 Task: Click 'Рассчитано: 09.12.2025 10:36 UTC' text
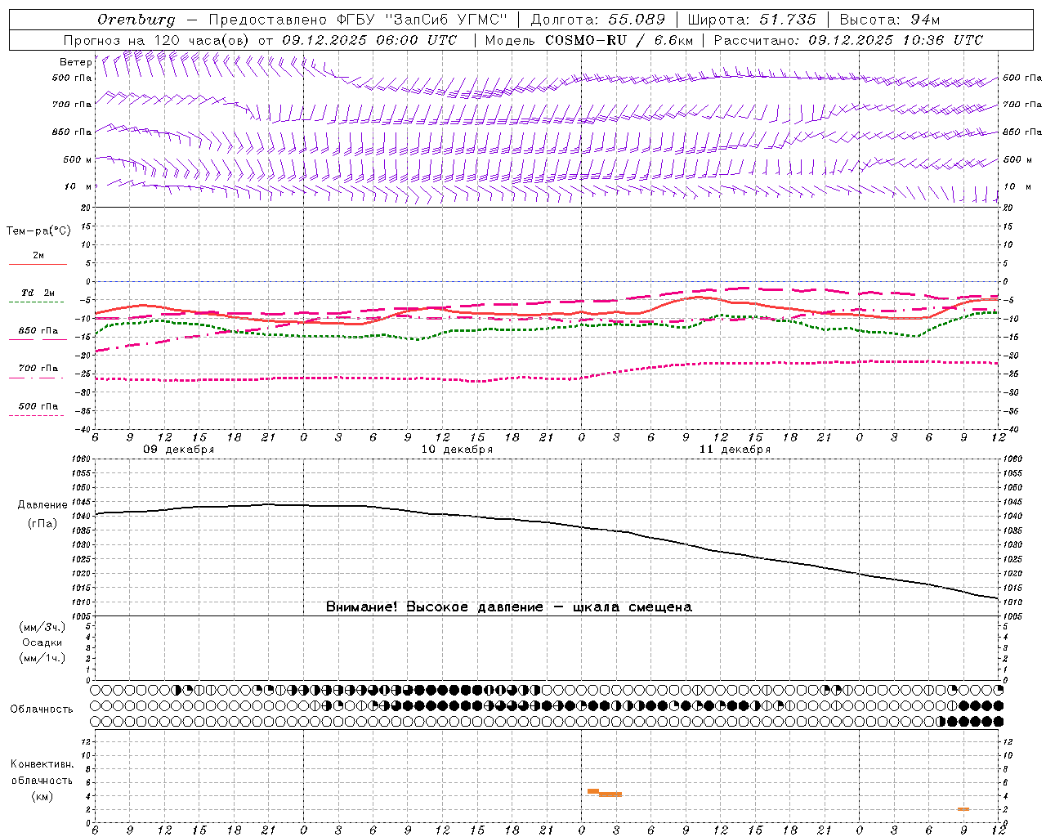(x=848, y=40)
